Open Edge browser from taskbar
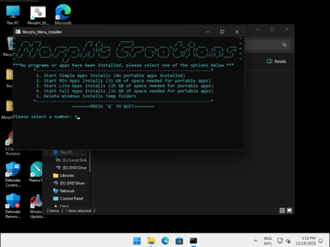The height and width of the screenshot is (247, 330). 165,241
